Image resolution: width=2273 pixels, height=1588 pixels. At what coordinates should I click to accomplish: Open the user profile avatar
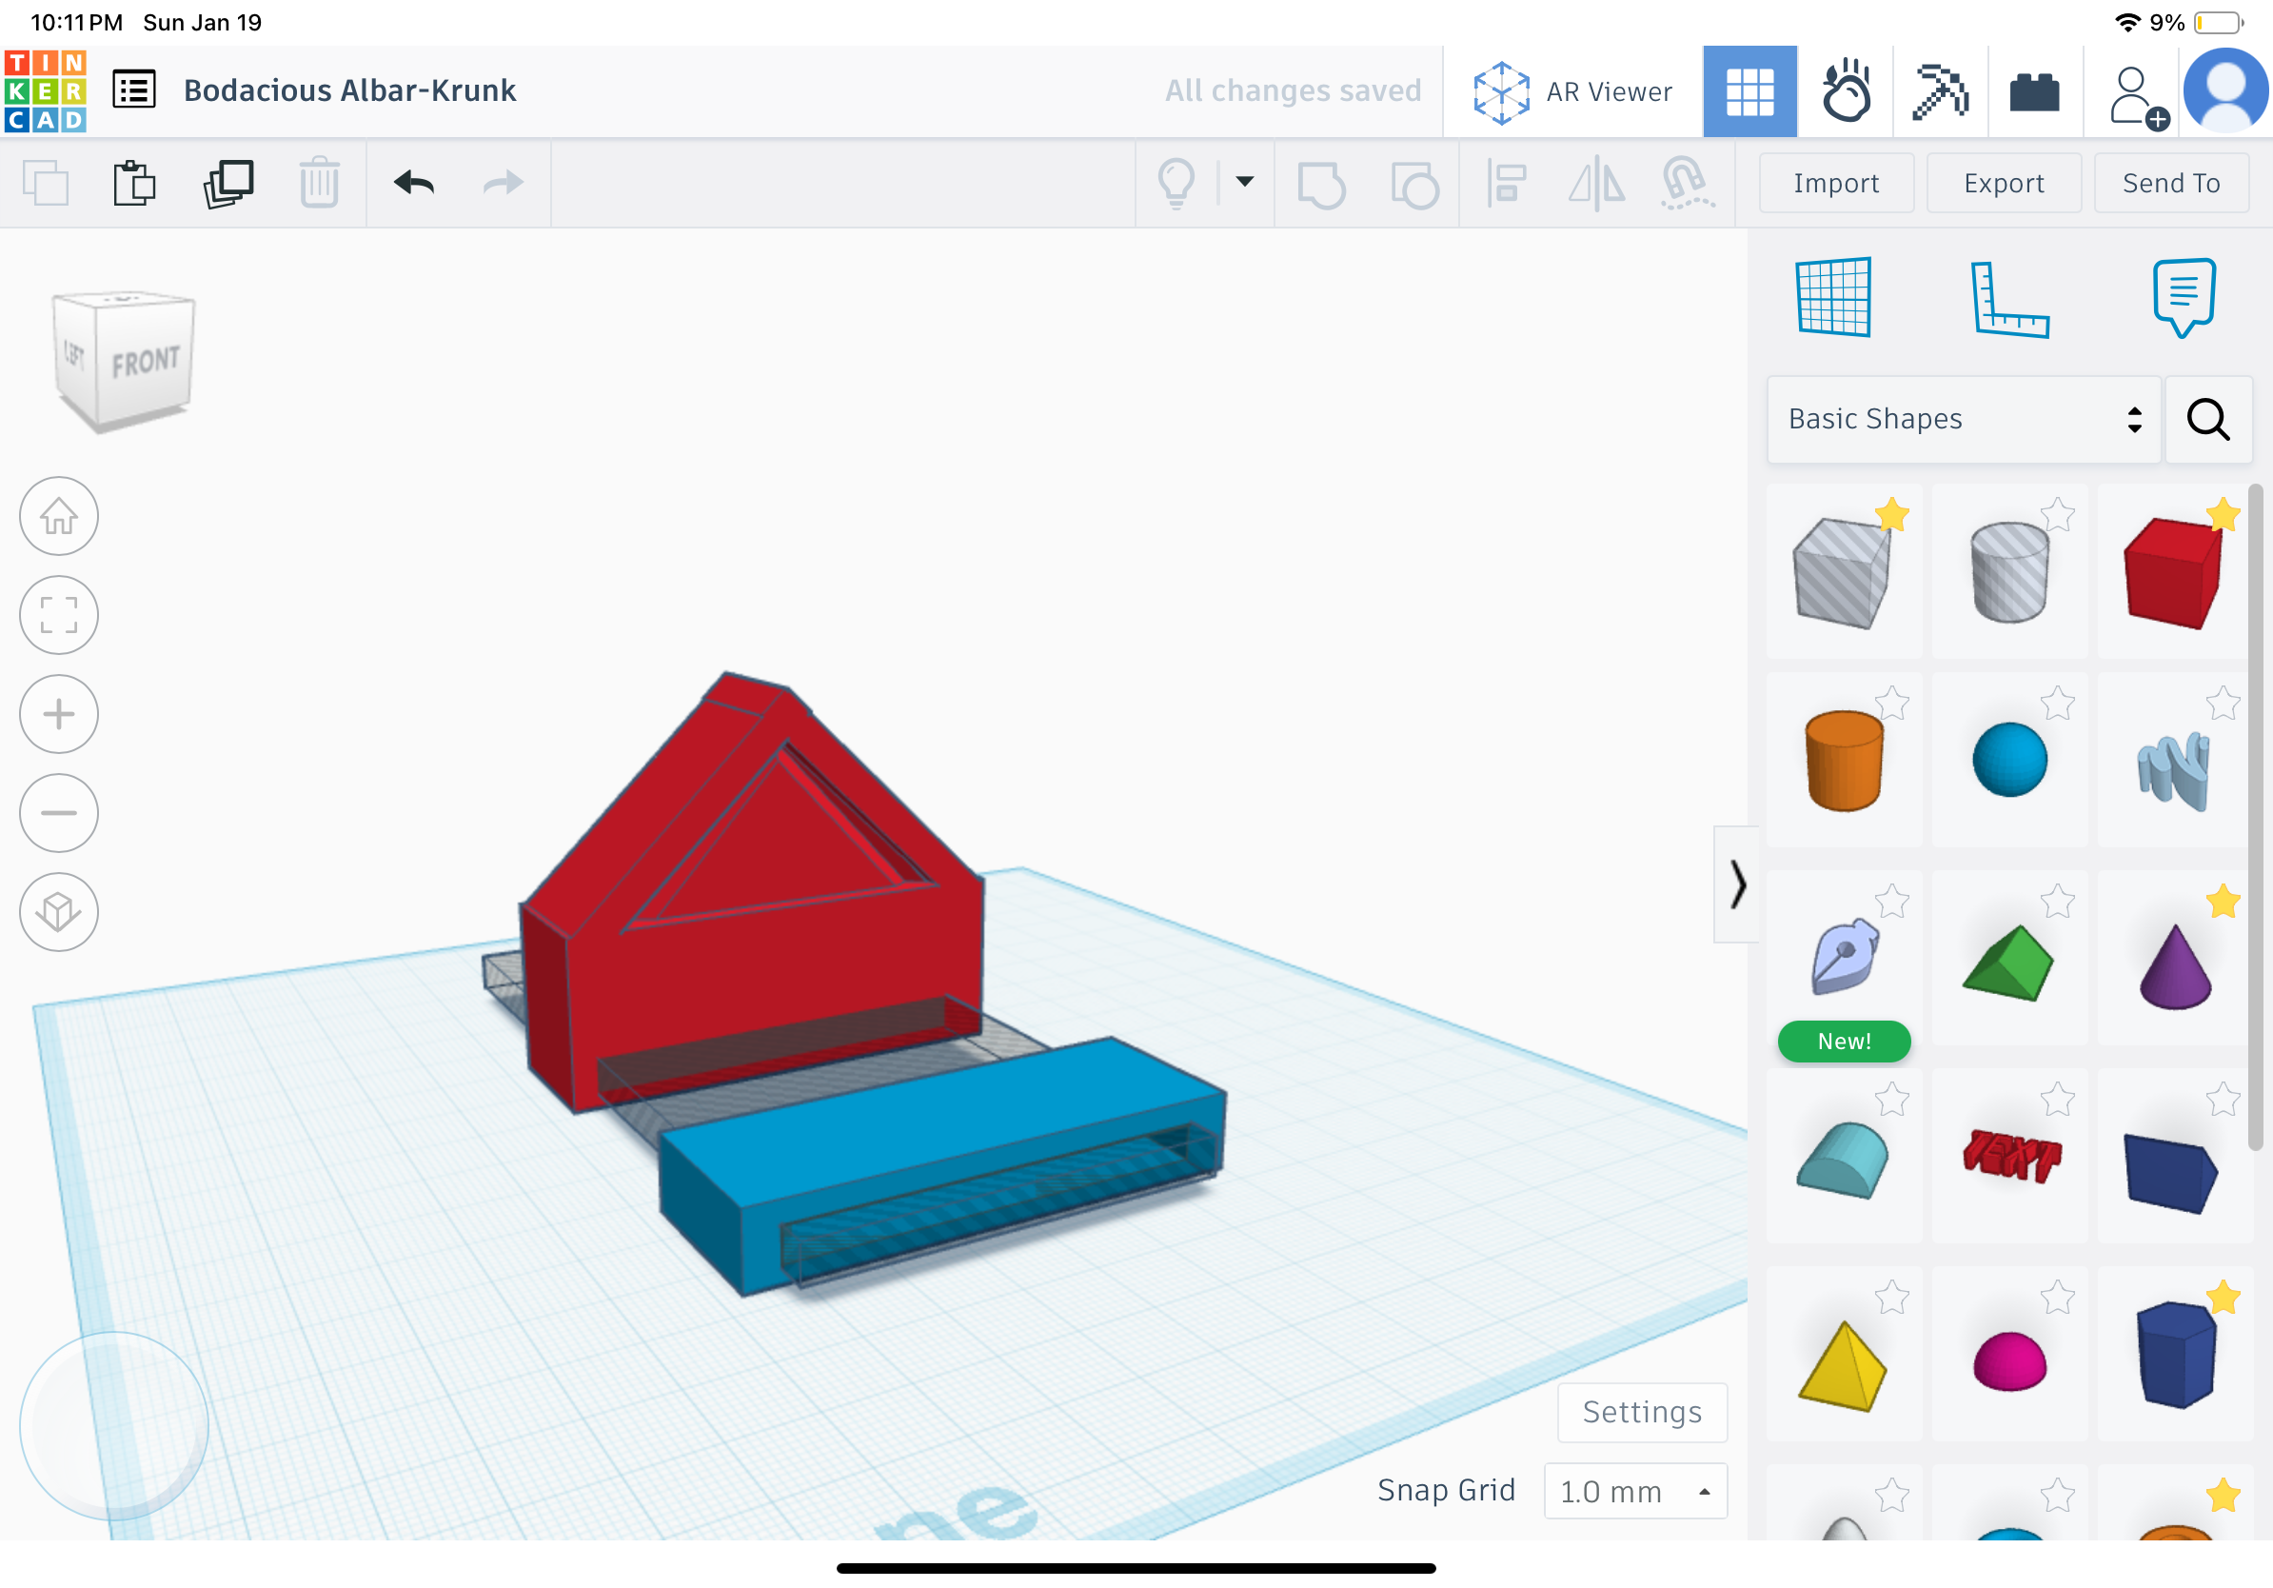click(x=2225, y=91)
